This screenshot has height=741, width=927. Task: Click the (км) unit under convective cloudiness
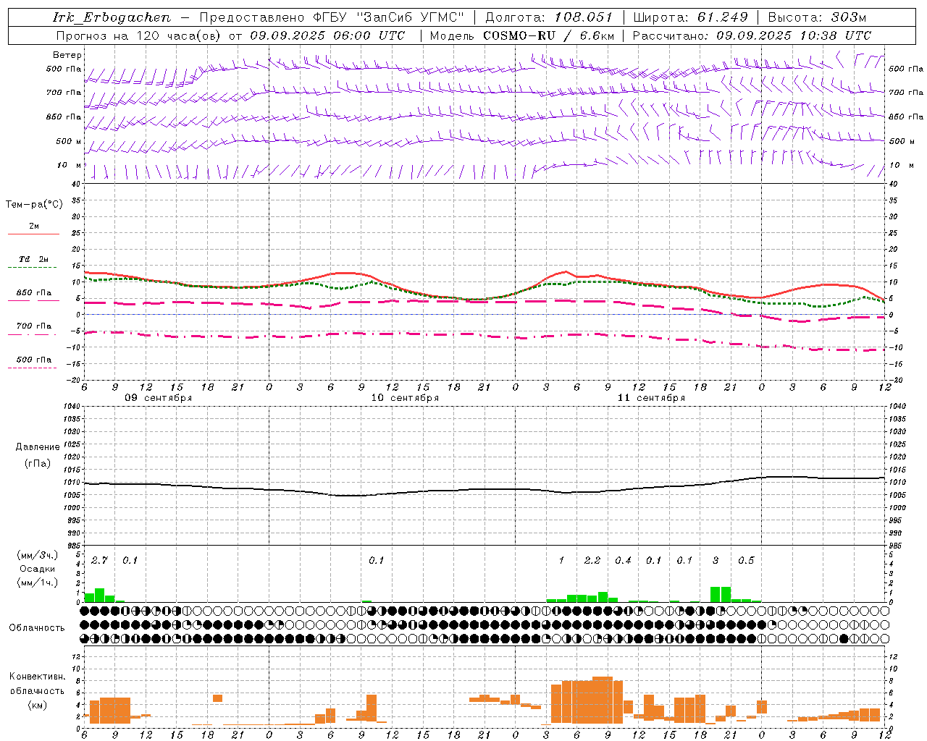[x=38, y=705]
